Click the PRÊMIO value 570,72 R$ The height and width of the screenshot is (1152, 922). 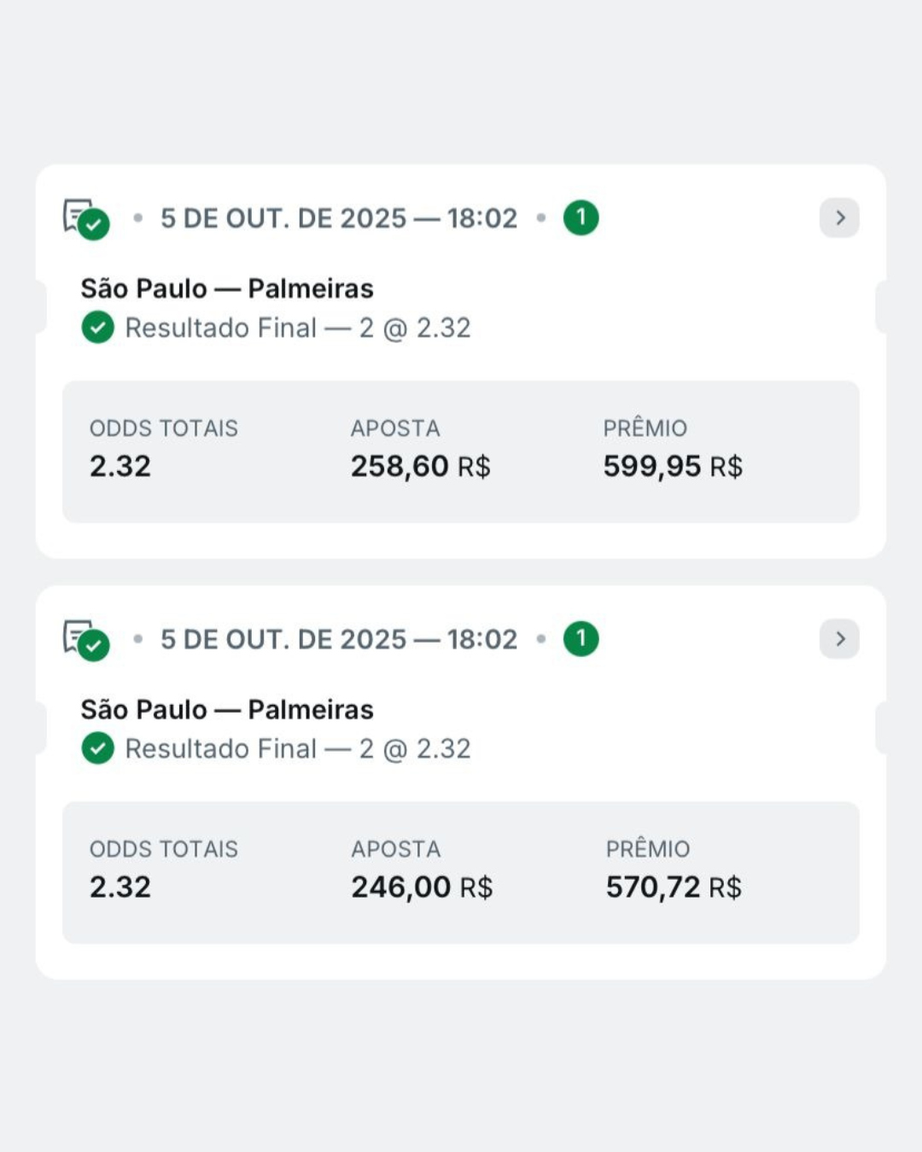click(674, 887)
